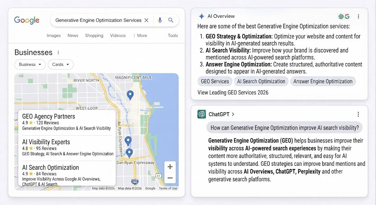Click the AI Search Visibility list item
The width and height of the screenshot is (376, 205).
(x=277, y=54)
